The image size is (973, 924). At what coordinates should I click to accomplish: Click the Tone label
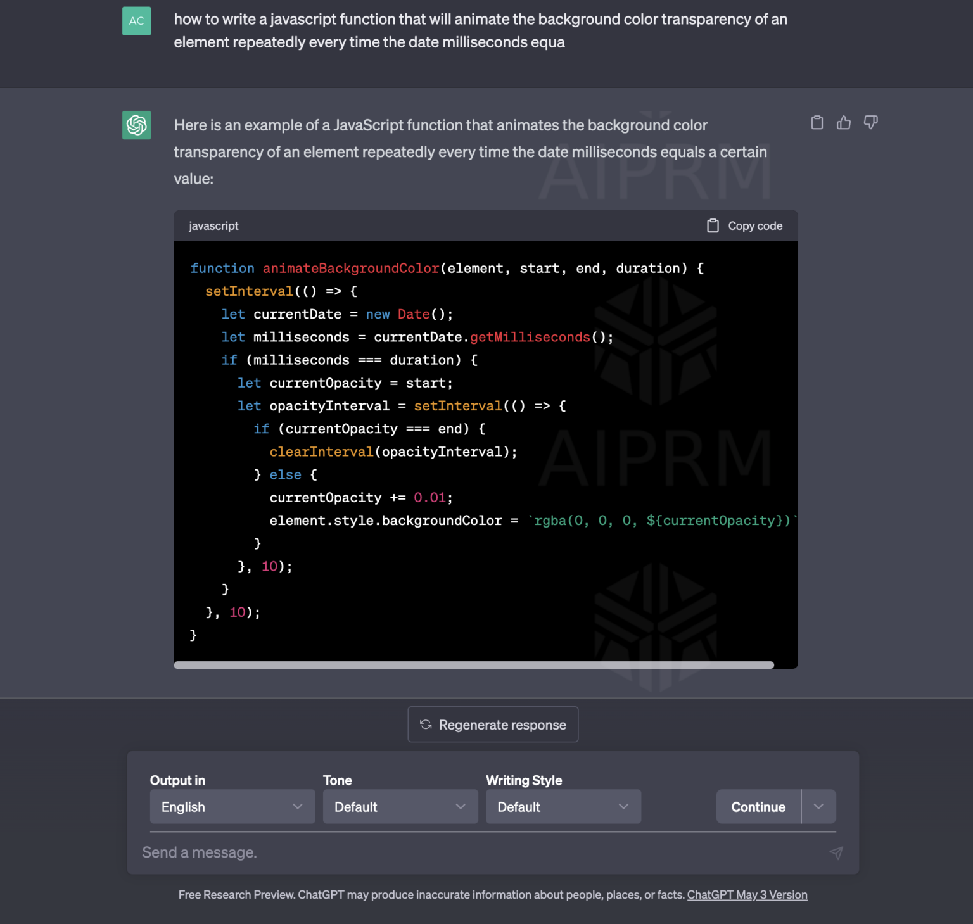point(338,780)
